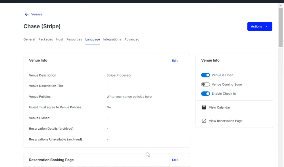Screen dimensions: 284x167
Task: Edit the Reservation Booking Page section
Action: (x=175, y=160)
